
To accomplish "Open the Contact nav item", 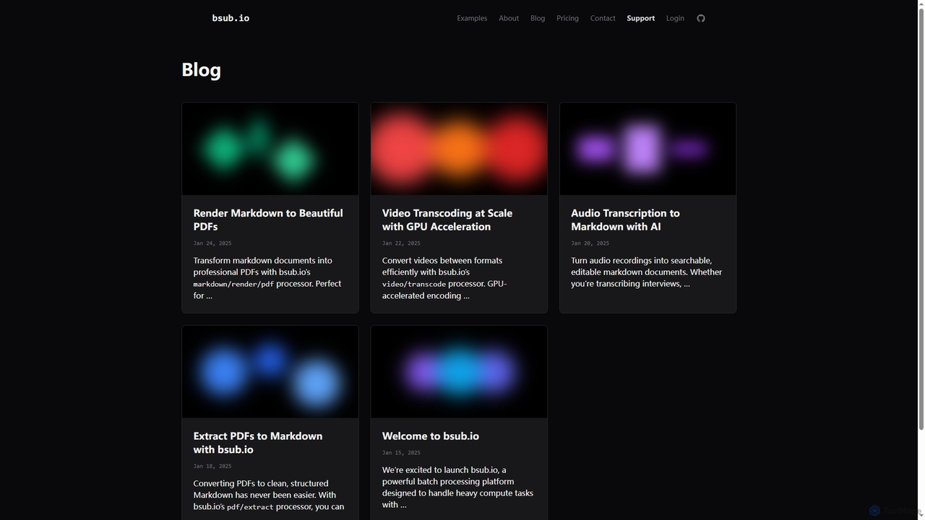I will pos(603,18).
